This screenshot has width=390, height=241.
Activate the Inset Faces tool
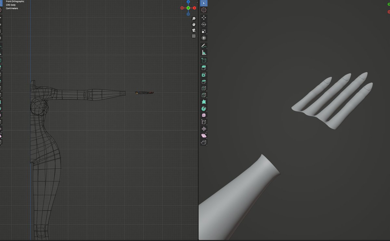pos(204,74)
